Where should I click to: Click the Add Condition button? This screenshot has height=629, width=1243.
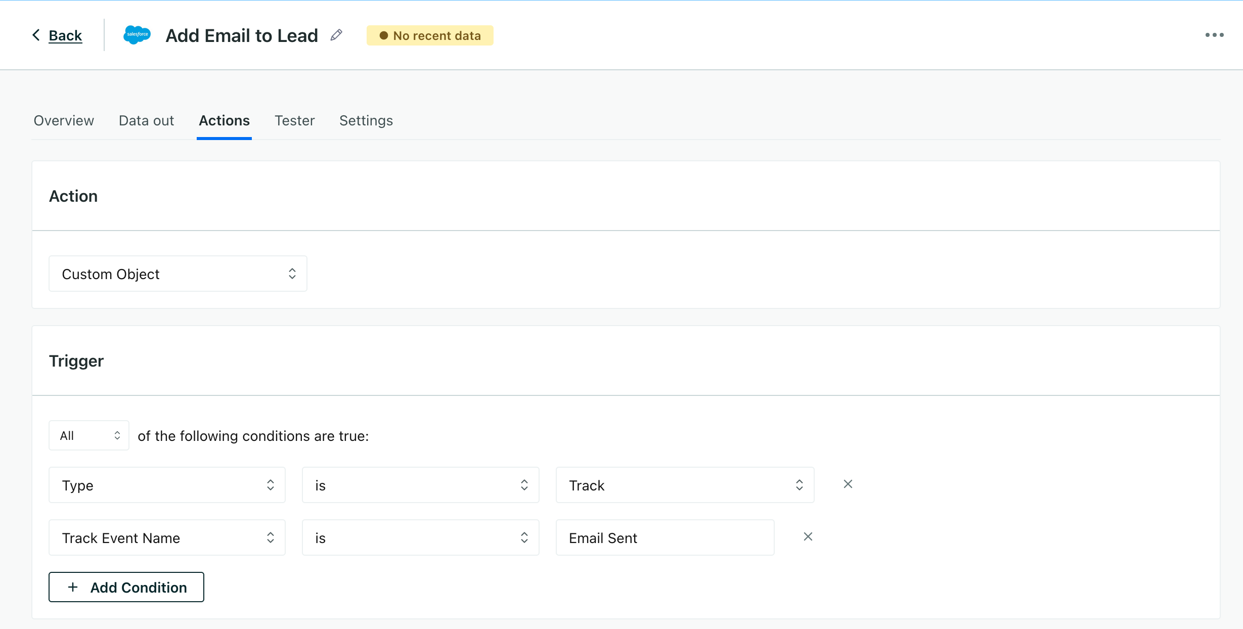tap(126, 587)
